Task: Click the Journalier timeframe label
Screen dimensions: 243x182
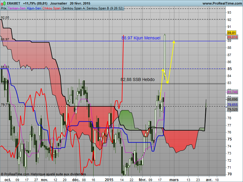Action: pyautogui.click(x=59, y=3)
